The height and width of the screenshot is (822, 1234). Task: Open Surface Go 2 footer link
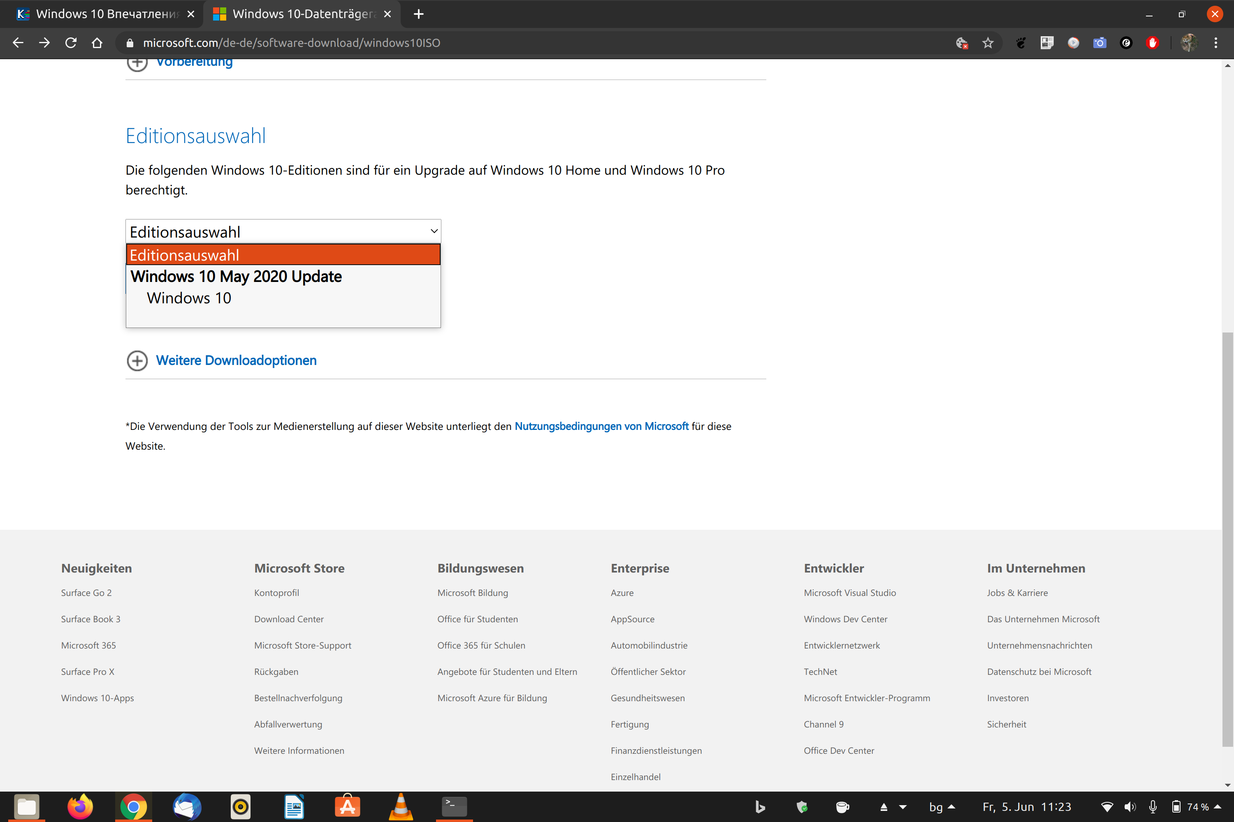(86, 593)
